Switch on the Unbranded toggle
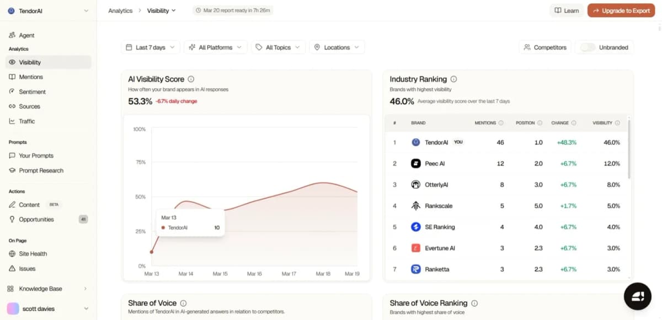662x320 pixels. (588, 47)
